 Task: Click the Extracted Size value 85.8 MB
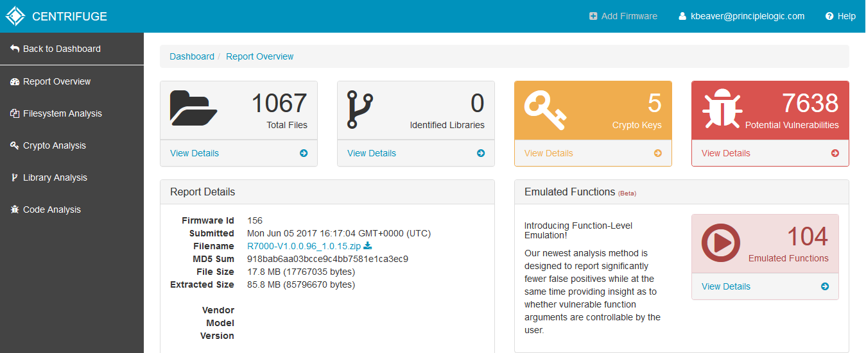301,284
